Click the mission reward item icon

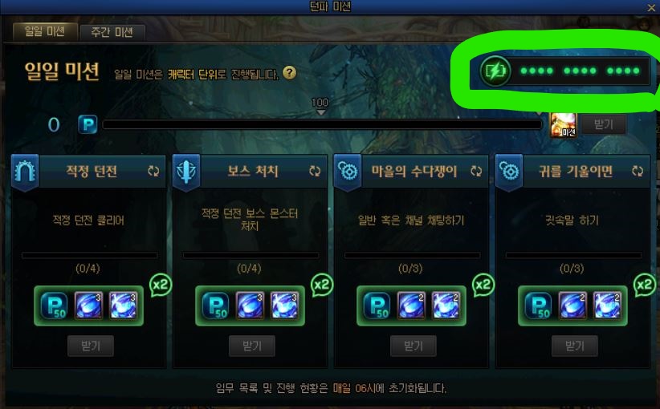pos(563,125)
